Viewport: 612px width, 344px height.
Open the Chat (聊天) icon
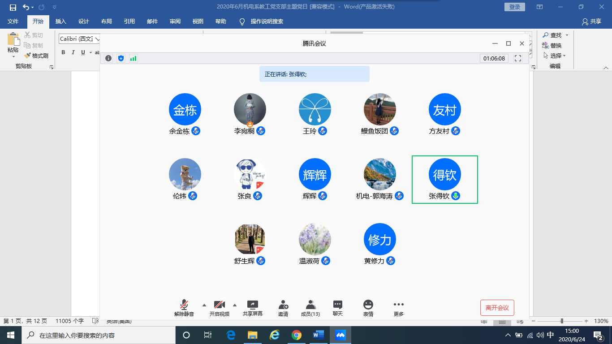tap(338, 305)
